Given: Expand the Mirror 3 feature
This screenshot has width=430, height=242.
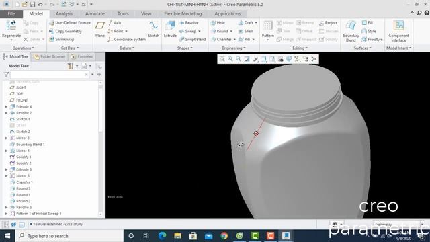Looking at the screenshot, I should point(6,138).
